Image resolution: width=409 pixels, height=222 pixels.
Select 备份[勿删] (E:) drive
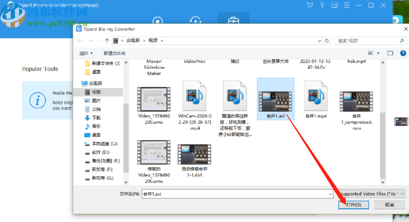point(102,161)
